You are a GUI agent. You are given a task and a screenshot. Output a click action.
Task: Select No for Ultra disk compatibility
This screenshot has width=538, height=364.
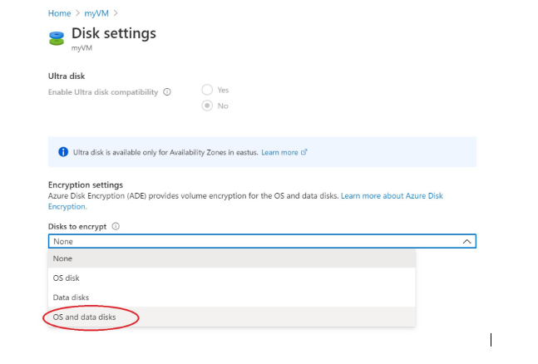coord(207,106)
